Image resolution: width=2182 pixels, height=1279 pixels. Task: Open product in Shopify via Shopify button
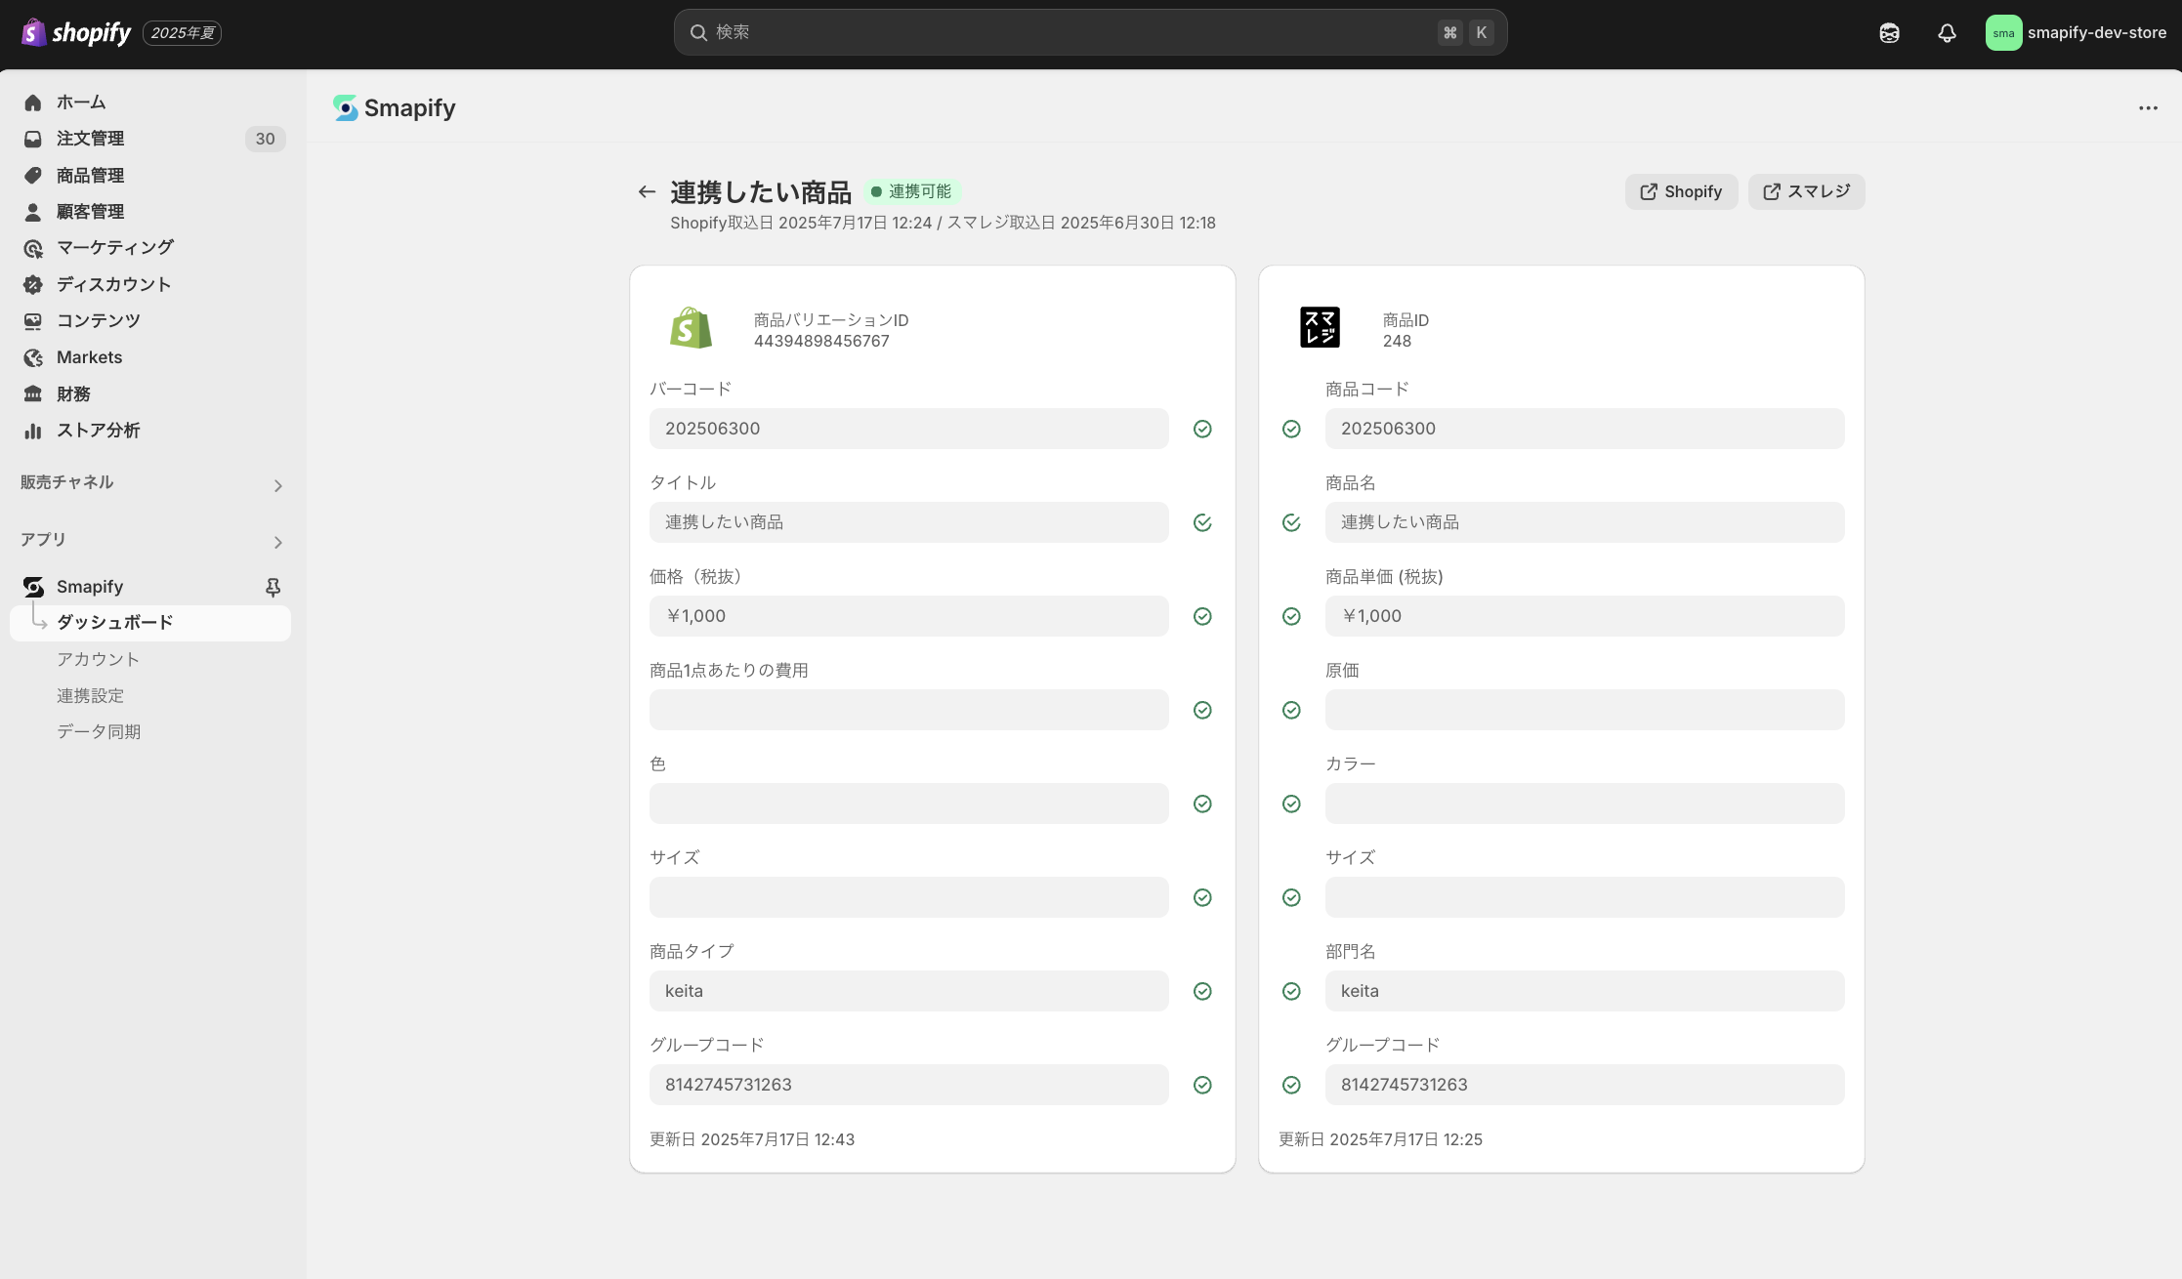(1681, 191)
